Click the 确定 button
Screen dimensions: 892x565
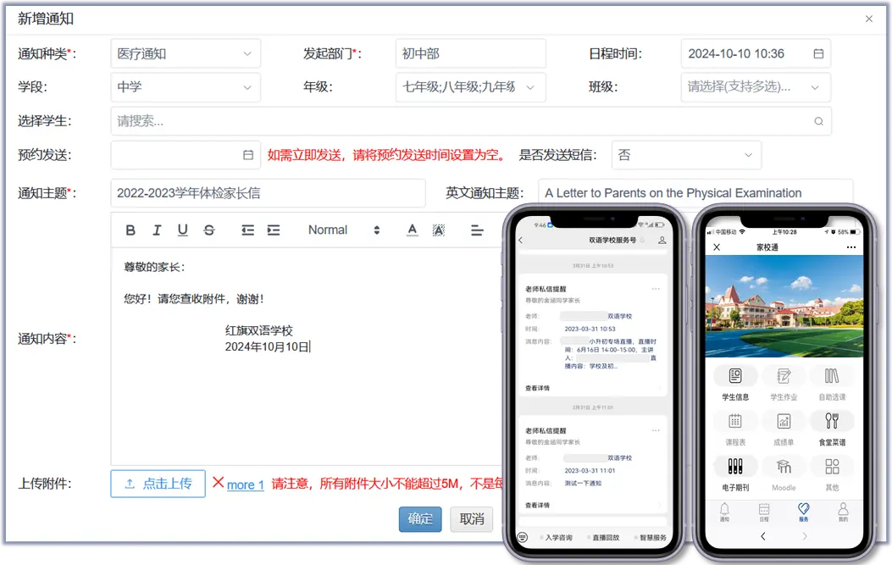click(x=420, y=519)
